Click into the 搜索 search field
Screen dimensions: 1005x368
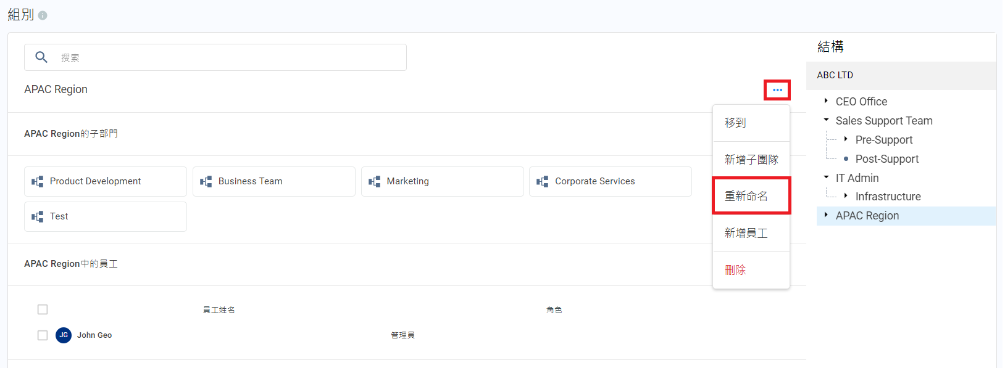[228, 57]
